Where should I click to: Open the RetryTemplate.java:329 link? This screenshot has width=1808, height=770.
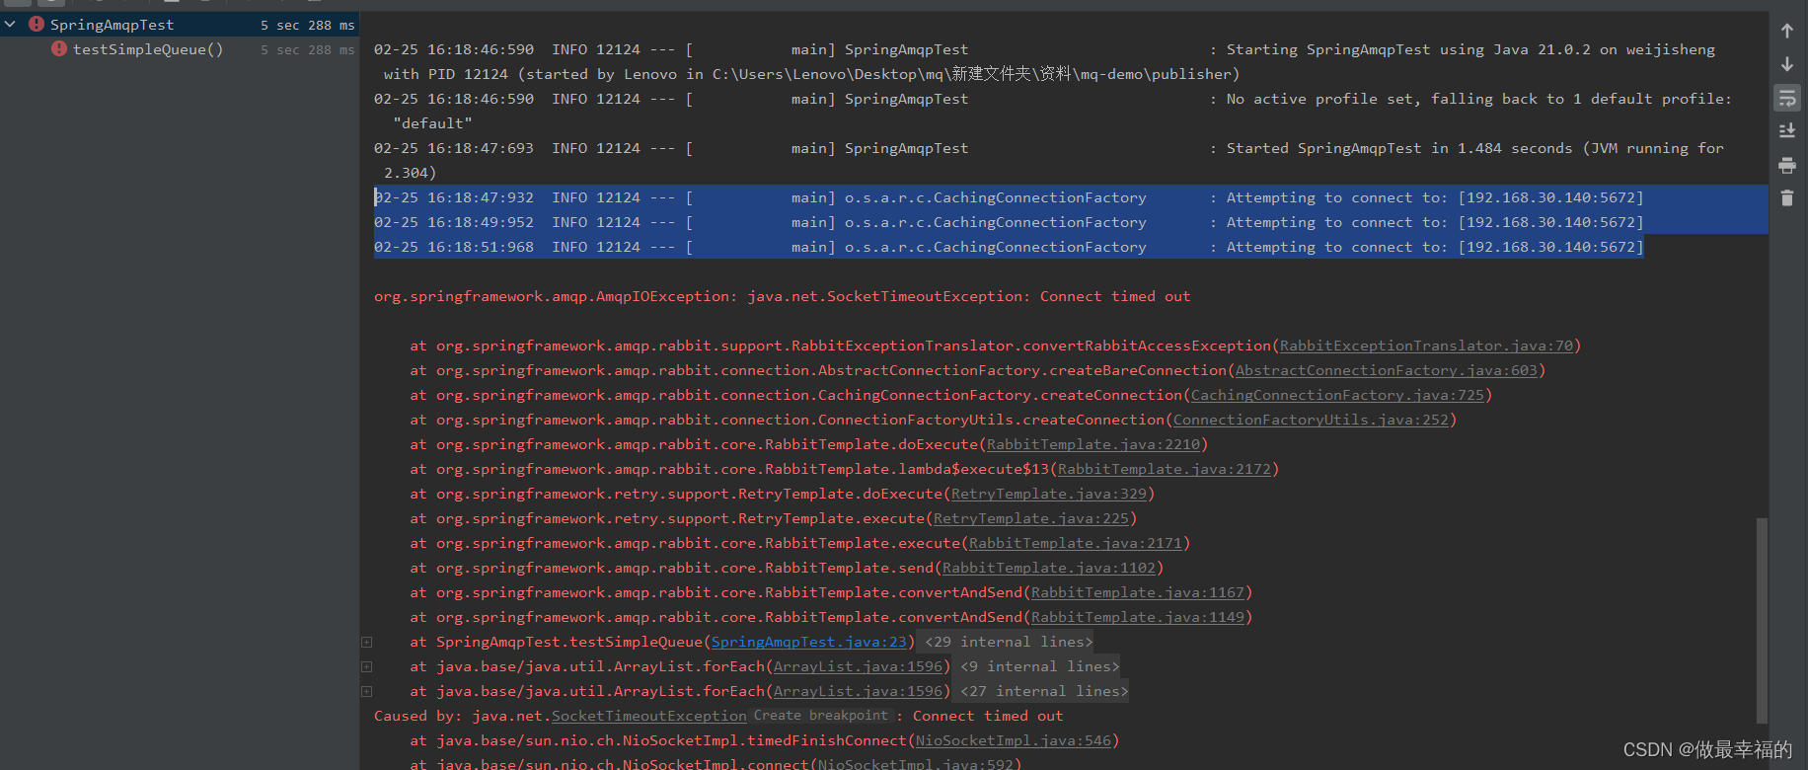tap(1049, 494)
